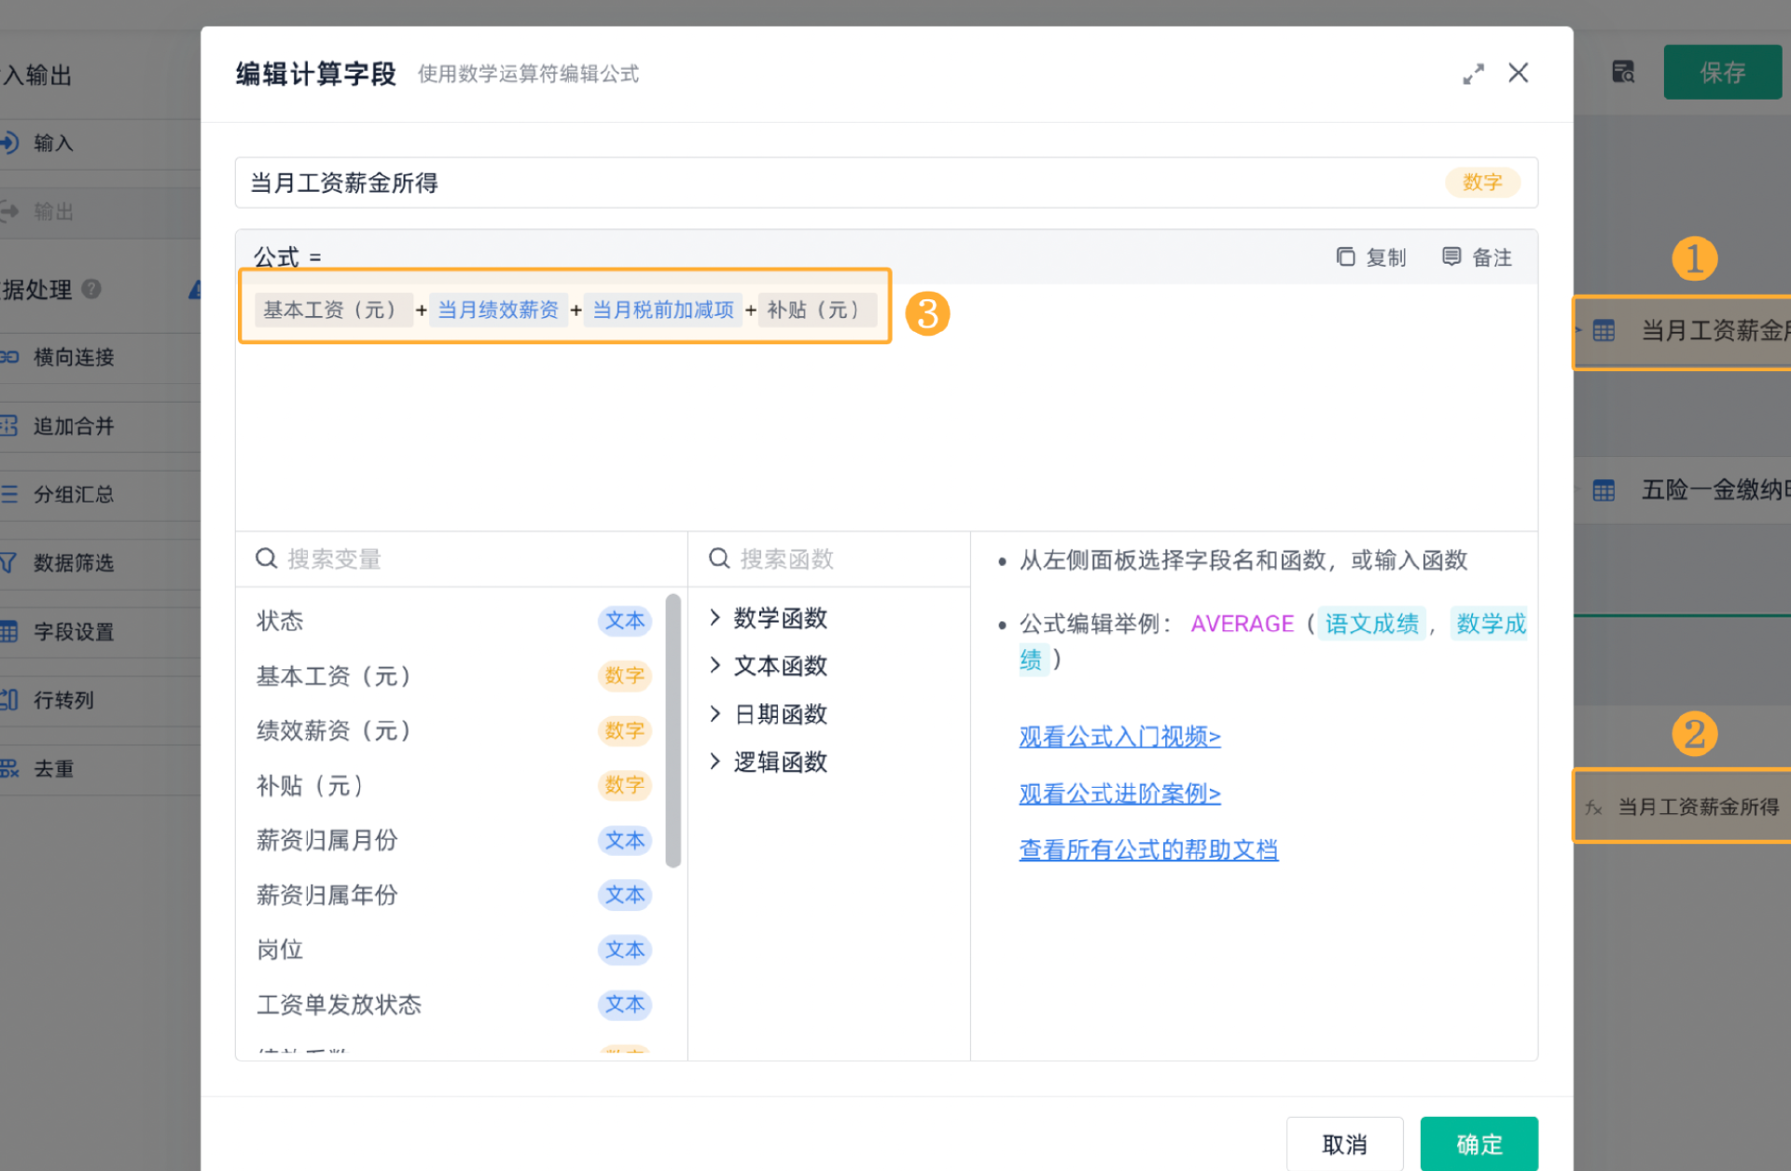This screenshot has height=1171, width=1791.
Task: Click the data preview icon beside 保存
Action: [x=1623, y=72]
